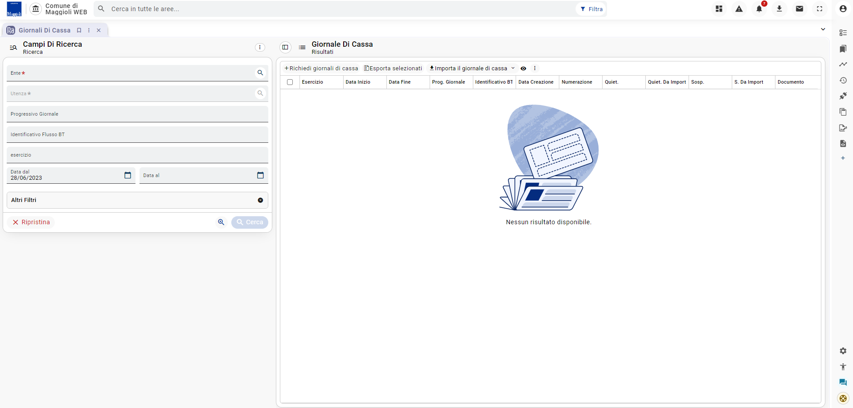Click the Utenza field search lookup icon
This screenshot has height=408, width=853.
[x=260, y=93]
